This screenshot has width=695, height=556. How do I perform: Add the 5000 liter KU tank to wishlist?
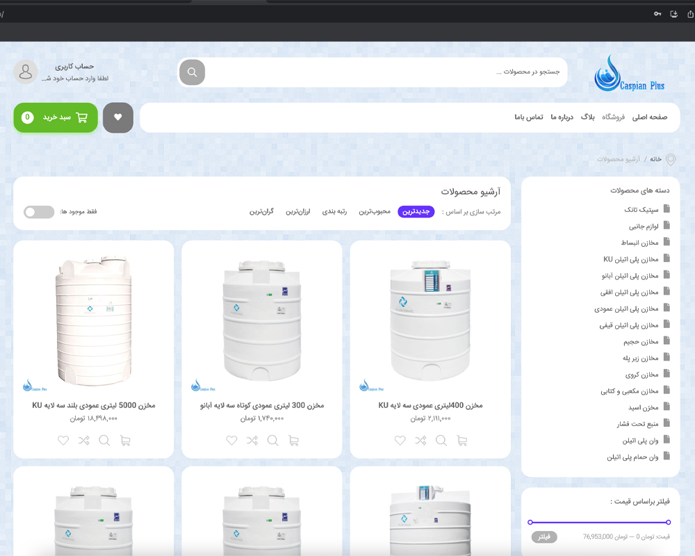tap(63, 440)
